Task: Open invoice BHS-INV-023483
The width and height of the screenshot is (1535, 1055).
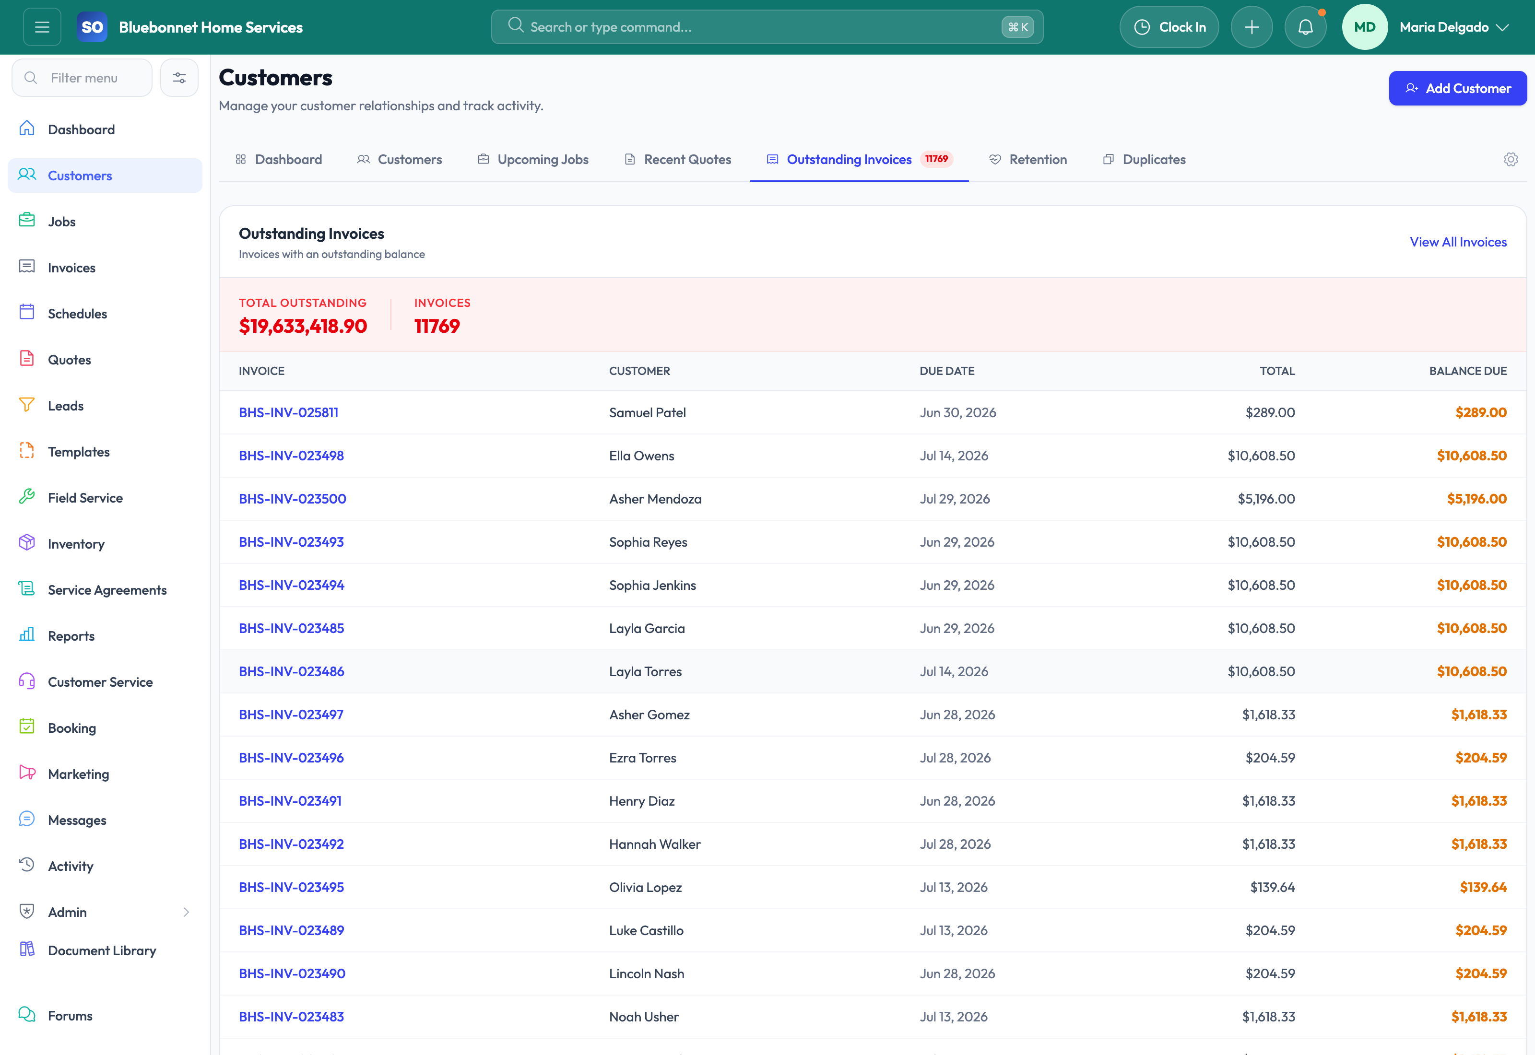Action: 291,1017
